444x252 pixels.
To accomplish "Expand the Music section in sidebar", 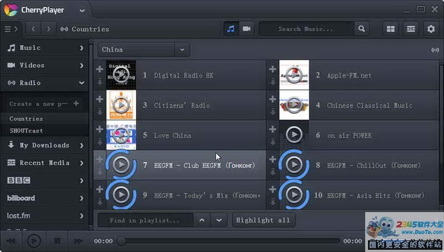I will coord(82,48).
